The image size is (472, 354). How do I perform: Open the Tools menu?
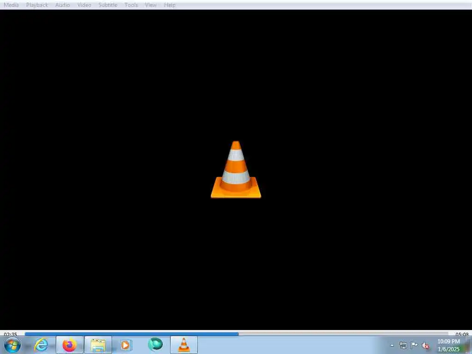click(x=131, y=5)
